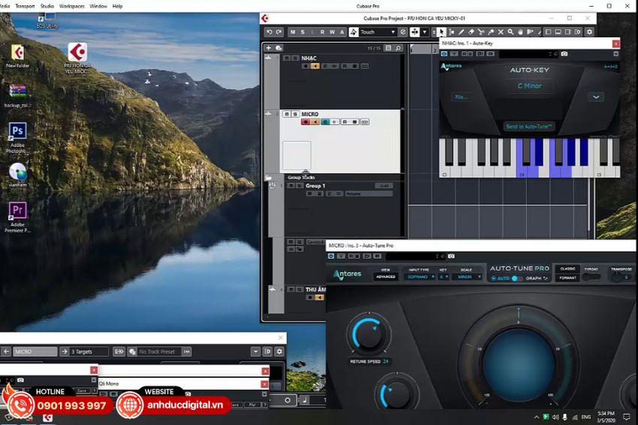Open the snap type dropdown arrow
Image resolution: width=638 pixels, height=425 pixels.
pos(424,31)
